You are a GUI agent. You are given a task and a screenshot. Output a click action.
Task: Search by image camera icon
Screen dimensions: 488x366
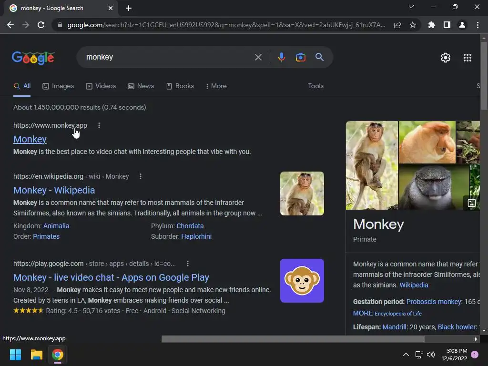300,57
